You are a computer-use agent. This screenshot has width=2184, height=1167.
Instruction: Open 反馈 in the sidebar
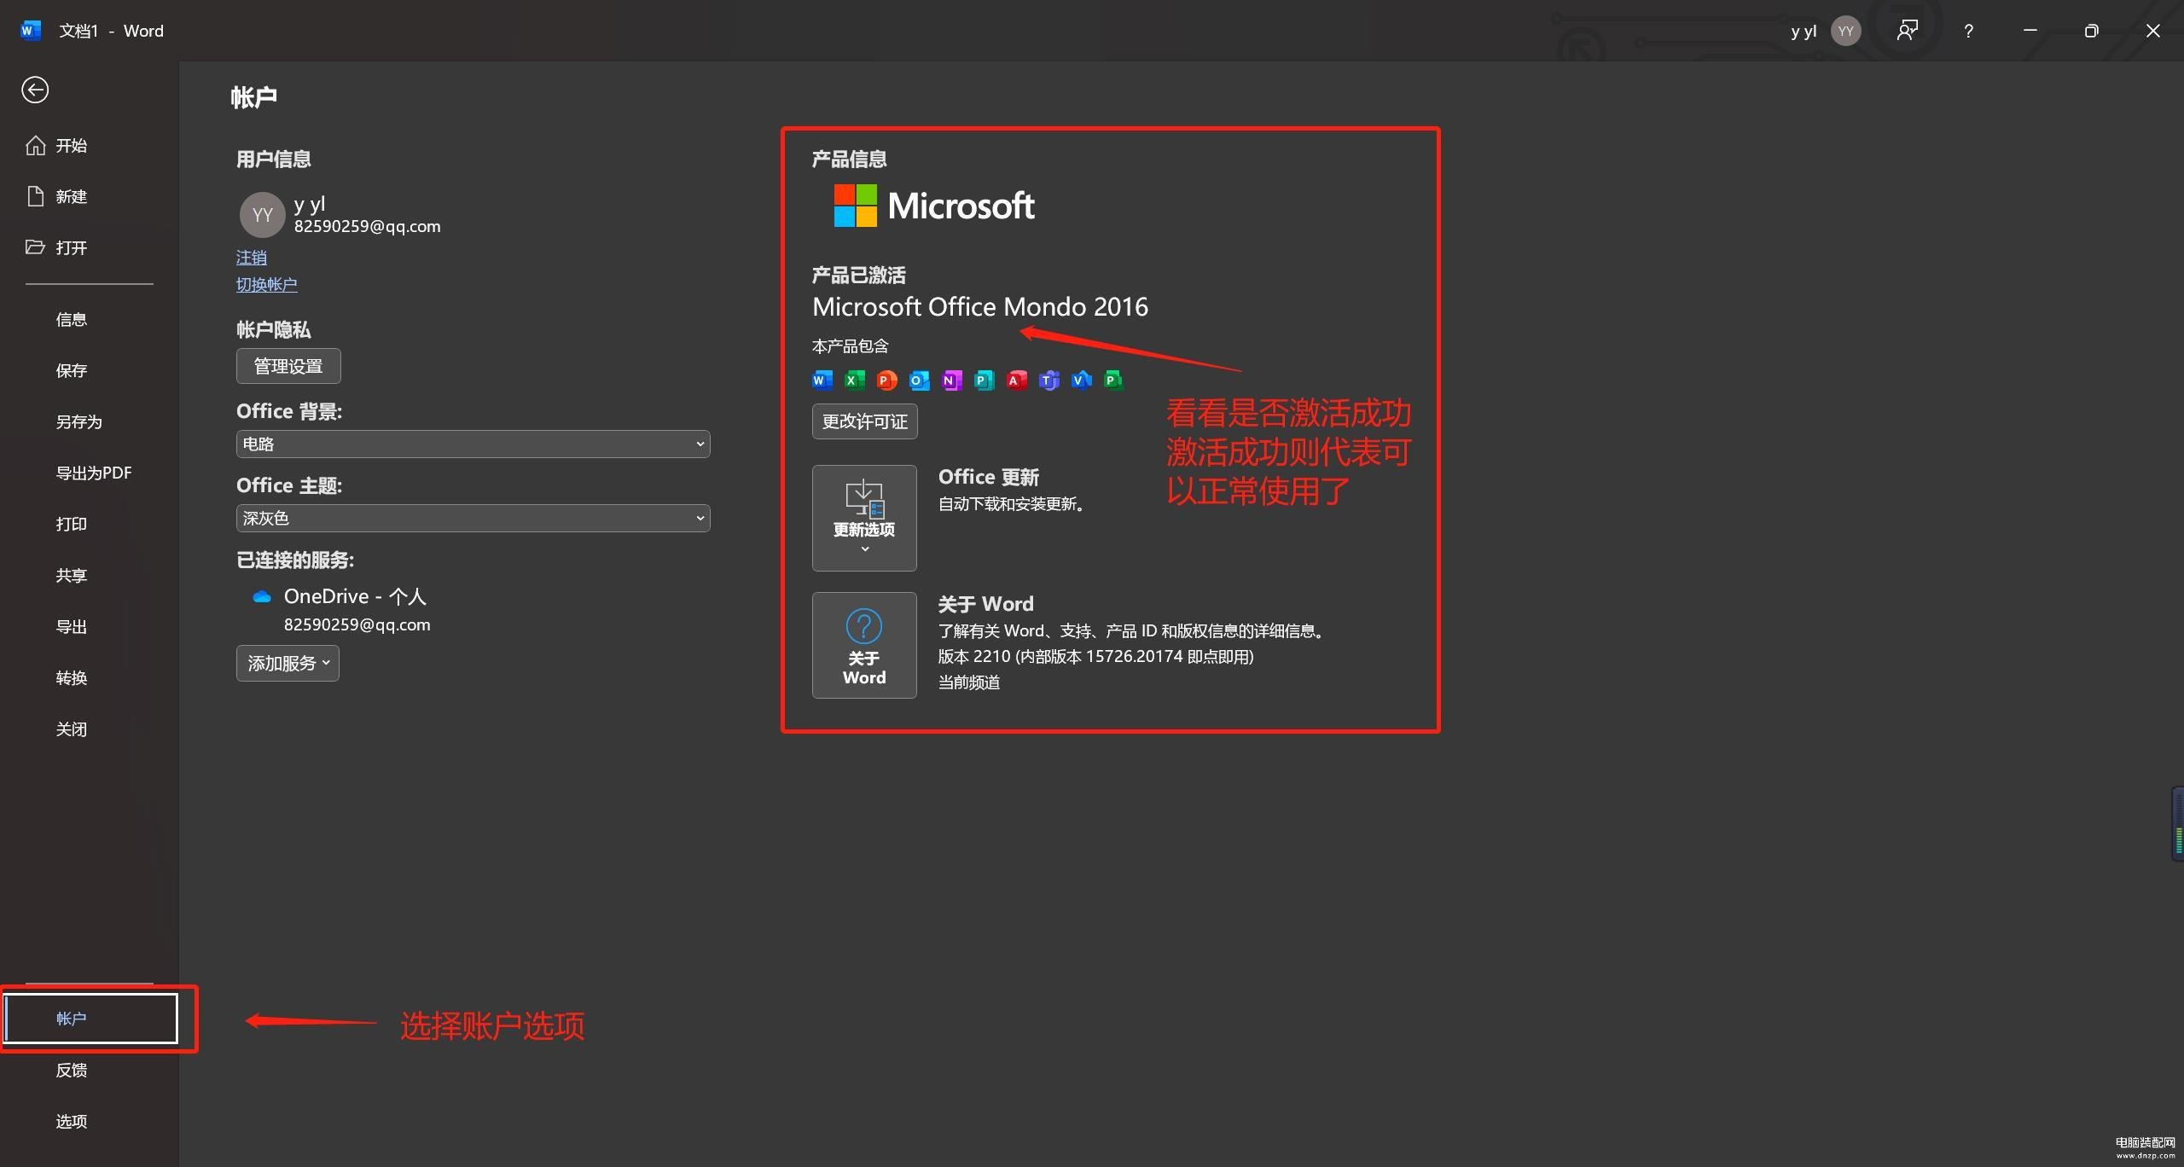point(72,1070)
